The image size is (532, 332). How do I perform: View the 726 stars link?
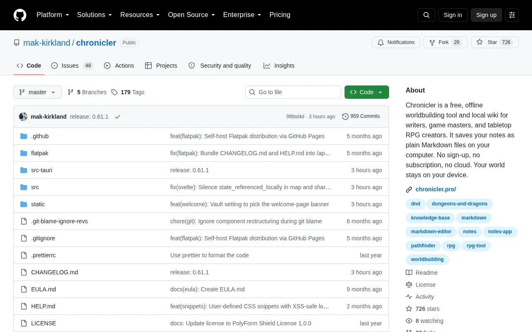(422, 309)
